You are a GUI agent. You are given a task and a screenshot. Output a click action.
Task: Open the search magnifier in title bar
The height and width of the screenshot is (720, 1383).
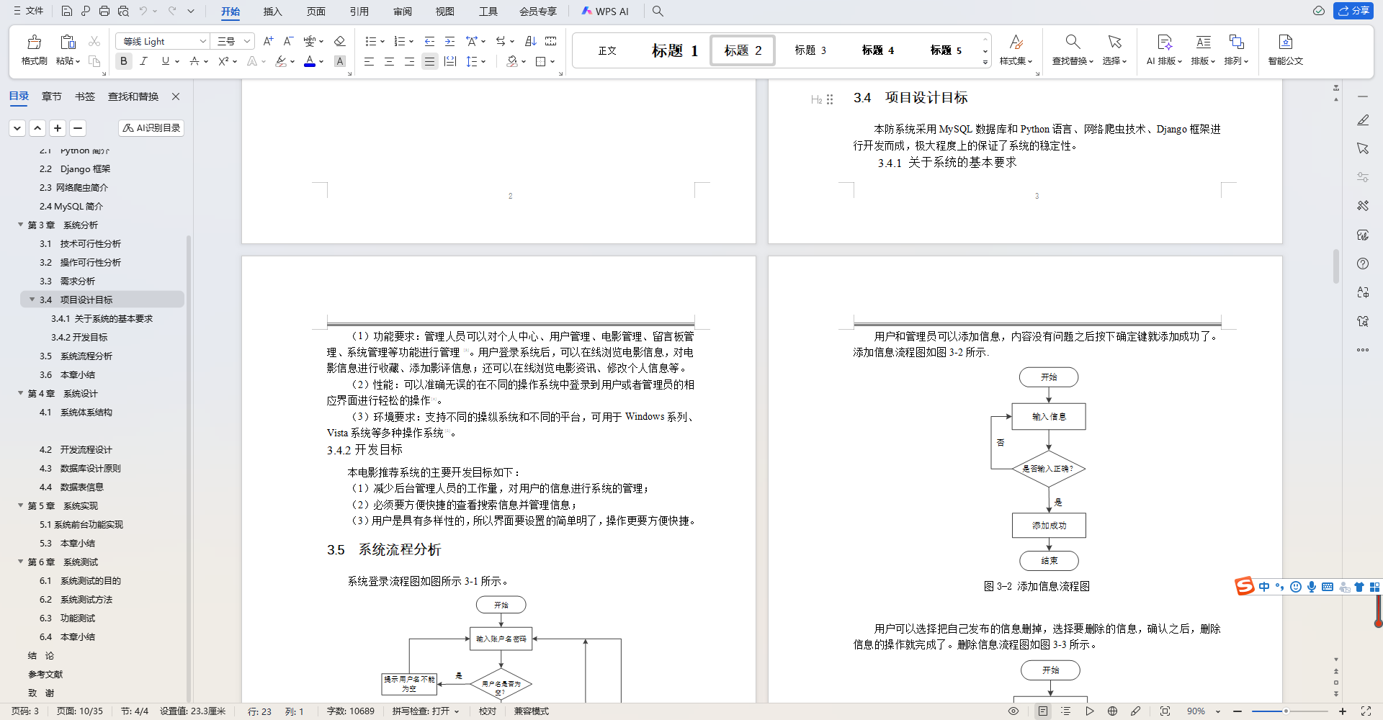pyautogui.click(x=658, y=11)
